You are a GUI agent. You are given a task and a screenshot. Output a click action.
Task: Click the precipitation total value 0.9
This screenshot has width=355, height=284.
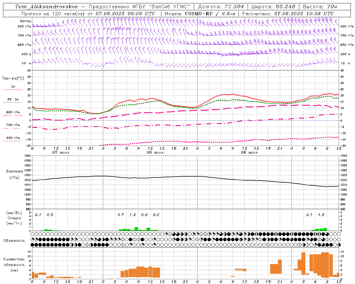tap(144, 215)
